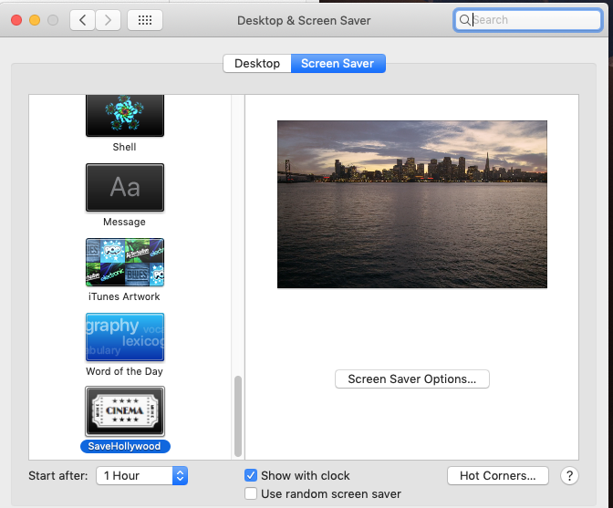The height and width of the screenshot is (508, 613).
Task: Click the San Francisco skyline preview image
Action: (412, 204)
